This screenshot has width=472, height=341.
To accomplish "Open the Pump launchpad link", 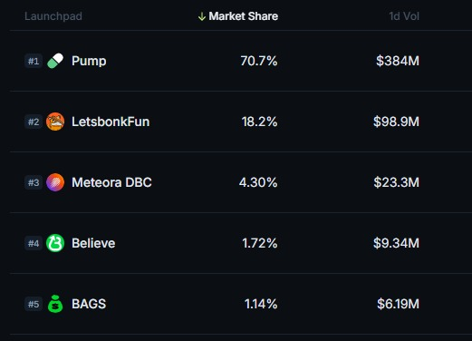I will tap(89, 61).
